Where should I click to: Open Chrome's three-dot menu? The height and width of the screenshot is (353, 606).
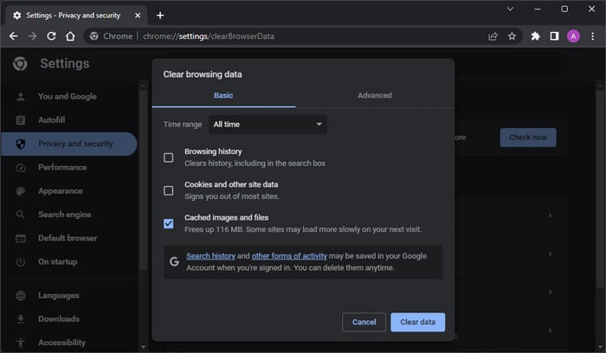(592, 36)
